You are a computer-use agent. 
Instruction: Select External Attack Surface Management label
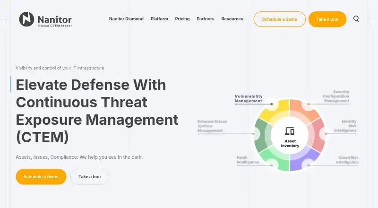212,126
